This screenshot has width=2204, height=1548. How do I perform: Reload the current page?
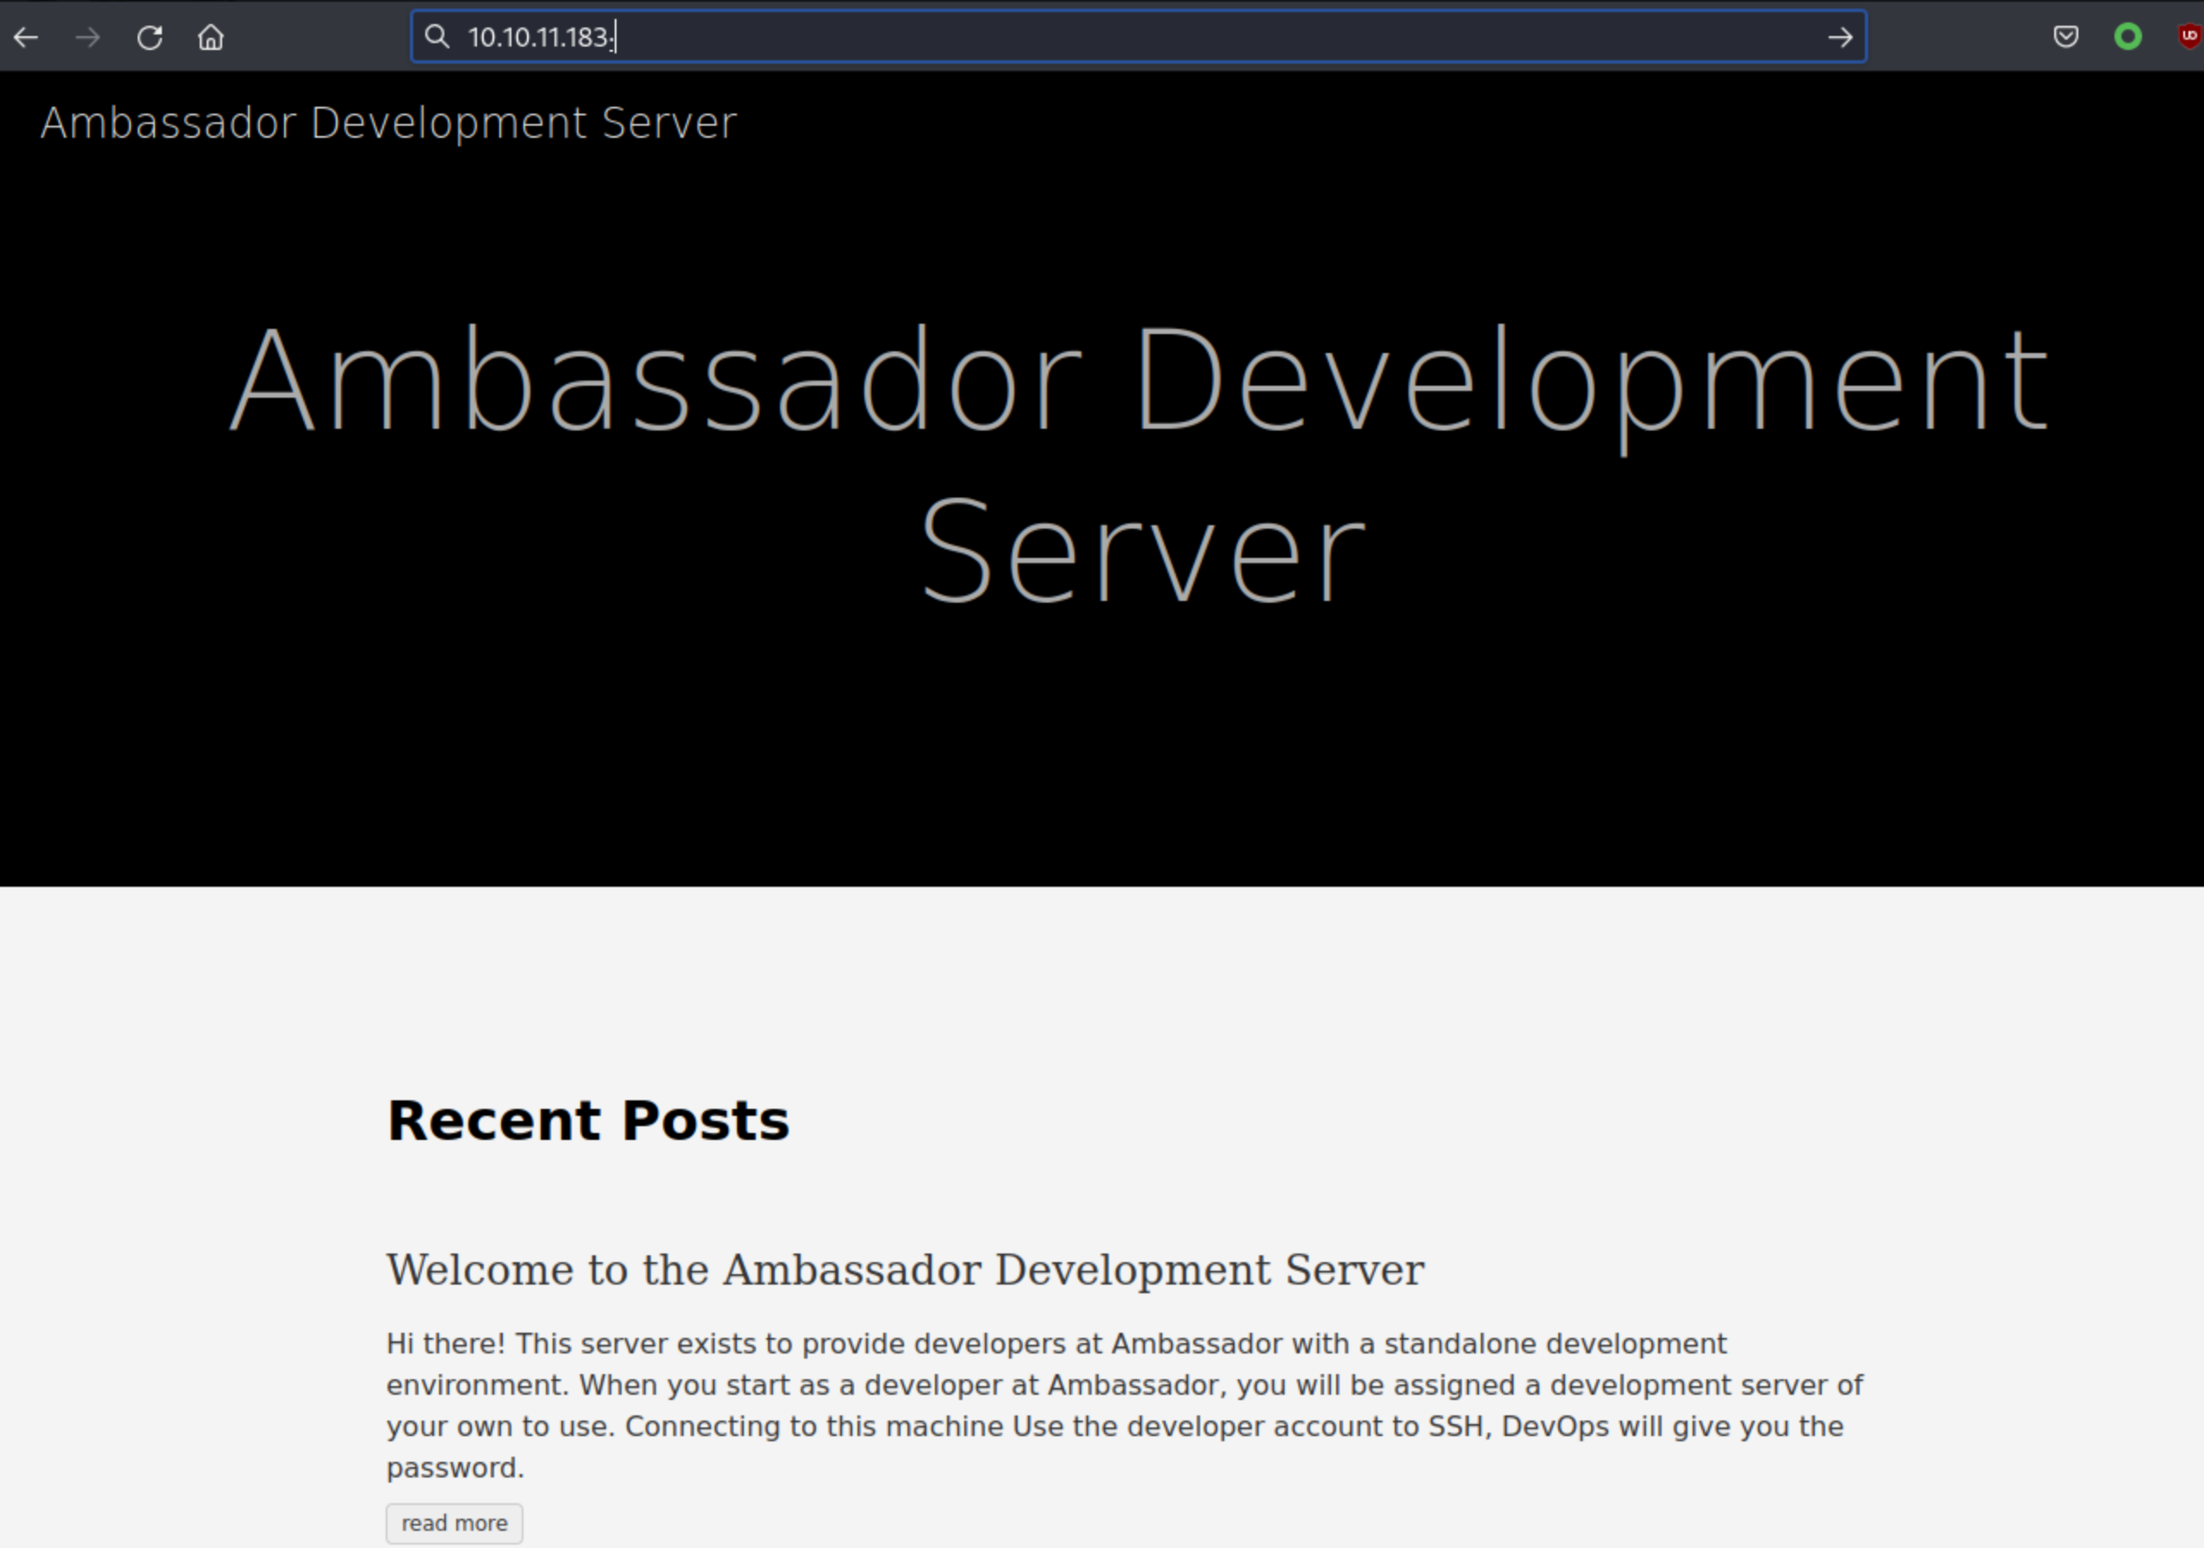pos(150,37)
